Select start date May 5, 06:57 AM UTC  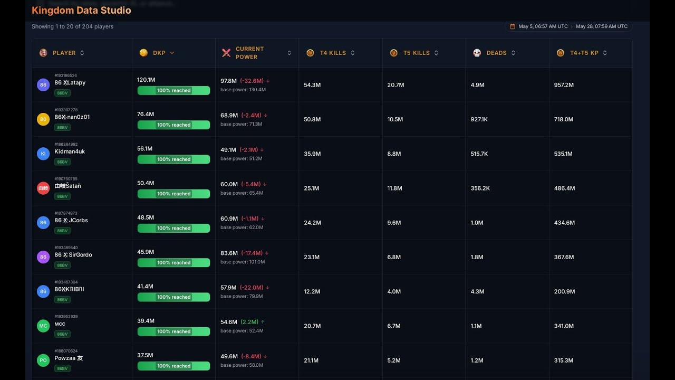543,26
